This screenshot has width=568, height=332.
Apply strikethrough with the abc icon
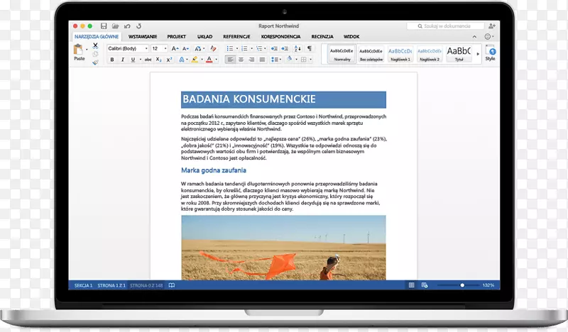click(148, 60)
